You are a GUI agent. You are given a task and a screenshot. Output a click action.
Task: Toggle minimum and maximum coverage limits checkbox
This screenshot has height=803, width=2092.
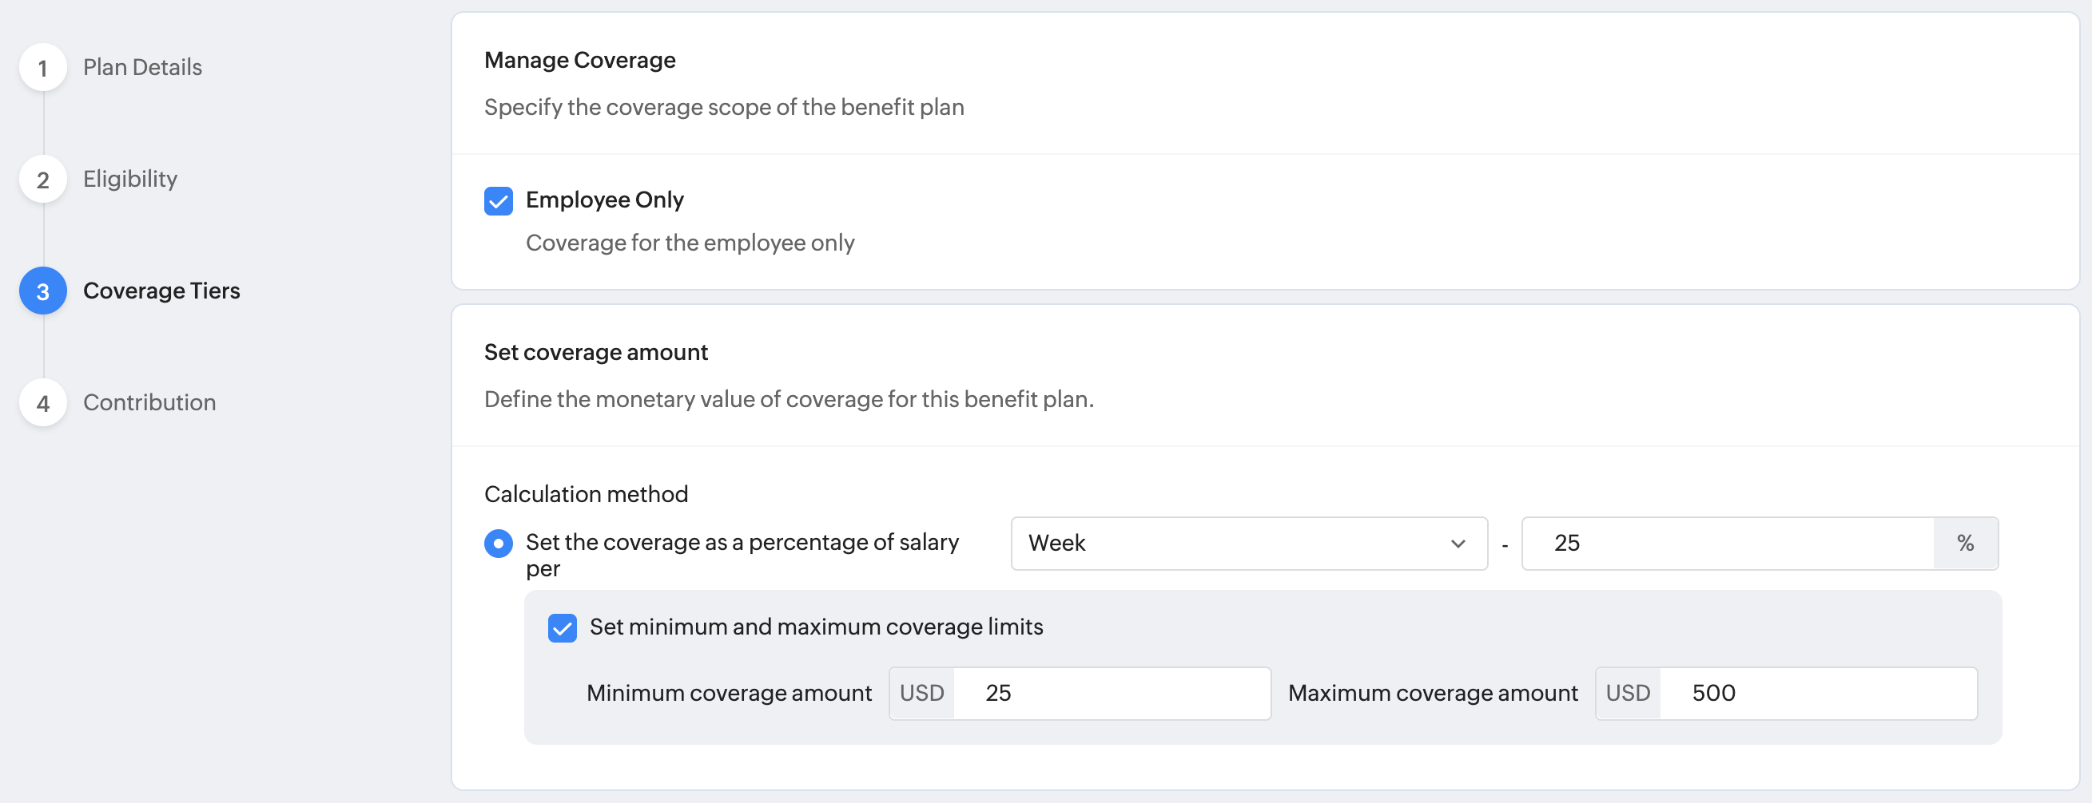562,628
